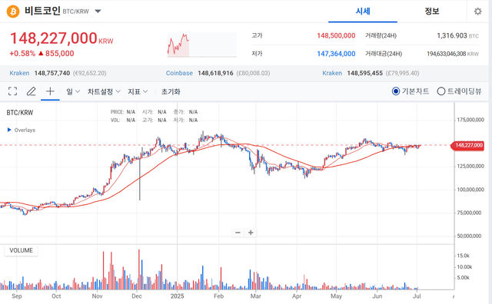Open settings via the gear icon

coord(477,12)
